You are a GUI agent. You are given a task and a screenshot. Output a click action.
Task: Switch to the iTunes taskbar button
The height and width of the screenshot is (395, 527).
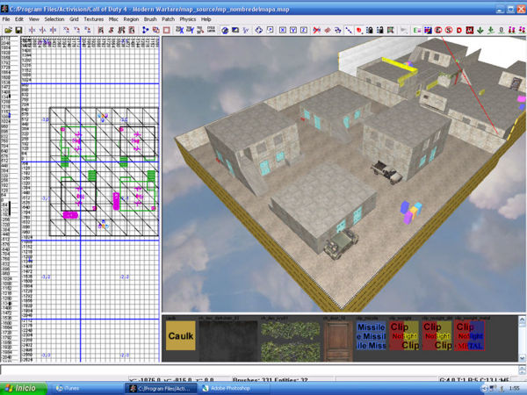click(86, 388)
